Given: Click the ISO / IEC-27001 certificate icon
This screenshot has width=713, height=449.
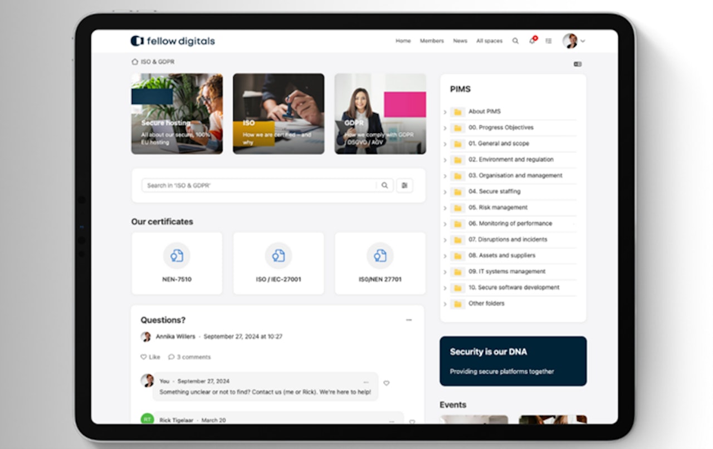Looking at the screenshot, I should click(279, 255).
